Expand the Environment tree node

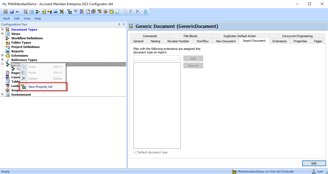pos(2,94)
